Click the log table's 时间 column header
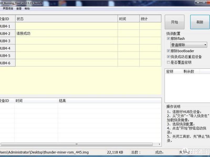210x157 pixels. pos(36,101)
